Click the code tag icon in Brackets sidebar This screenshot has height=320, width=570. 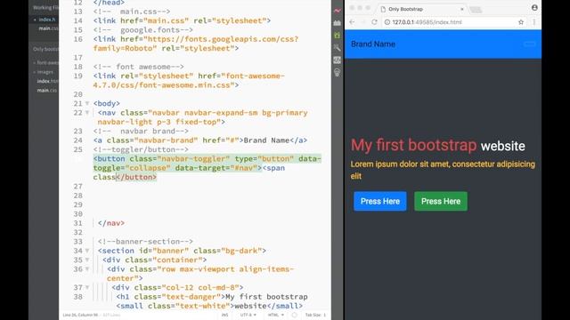coord(338,60)
